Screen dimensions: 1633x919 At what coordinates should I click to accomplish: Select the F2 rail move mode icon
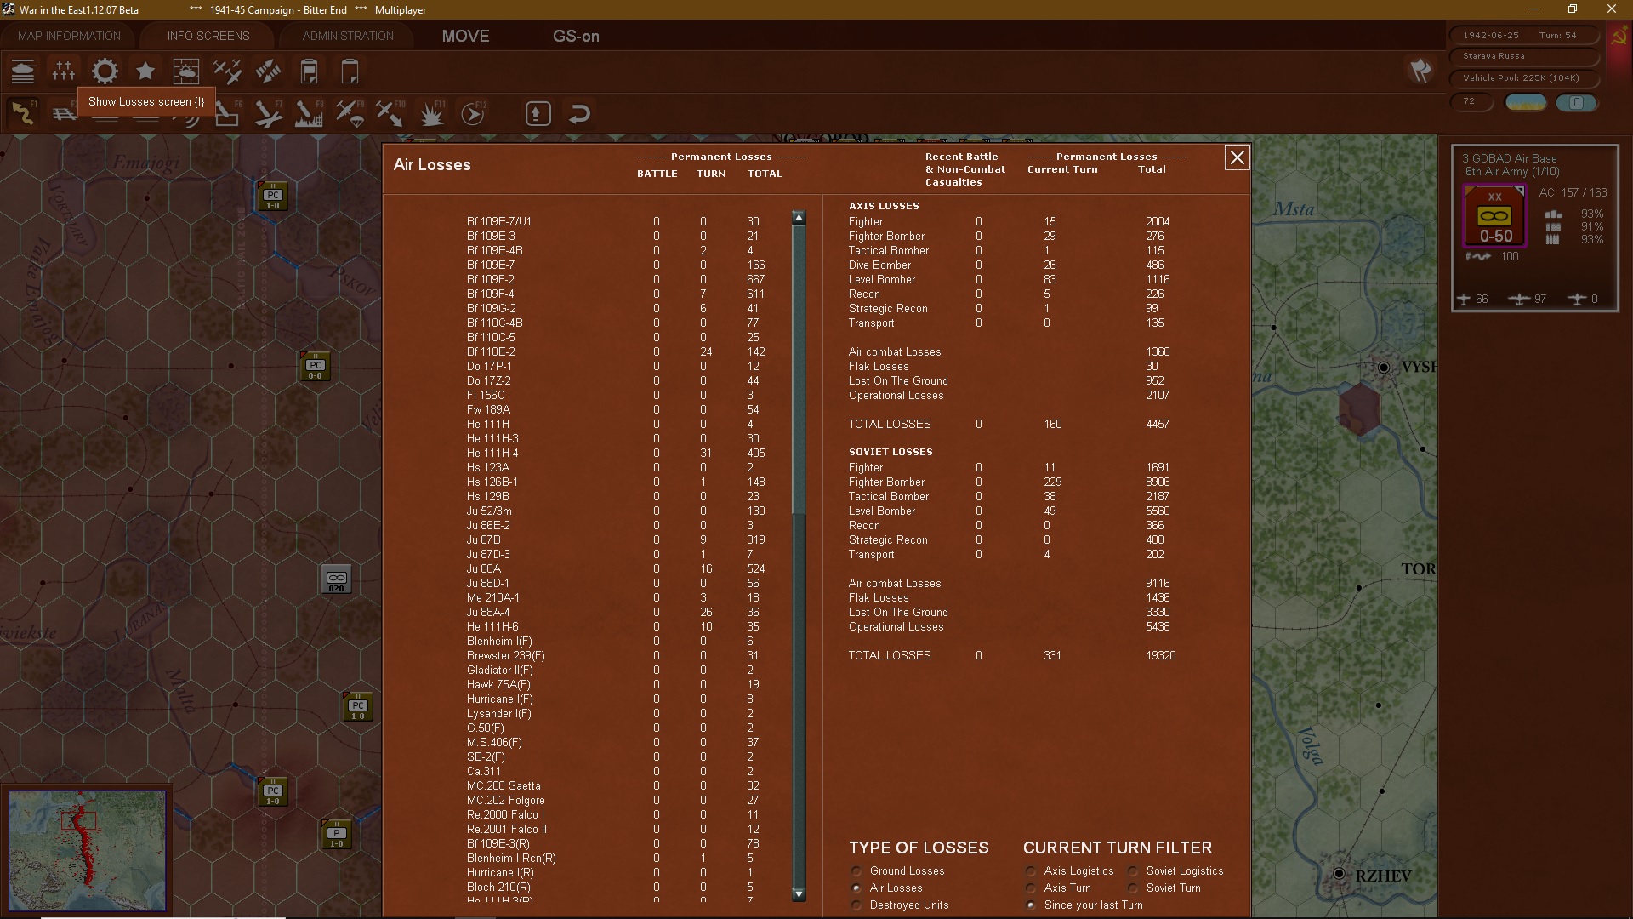(x=64, y=113)
